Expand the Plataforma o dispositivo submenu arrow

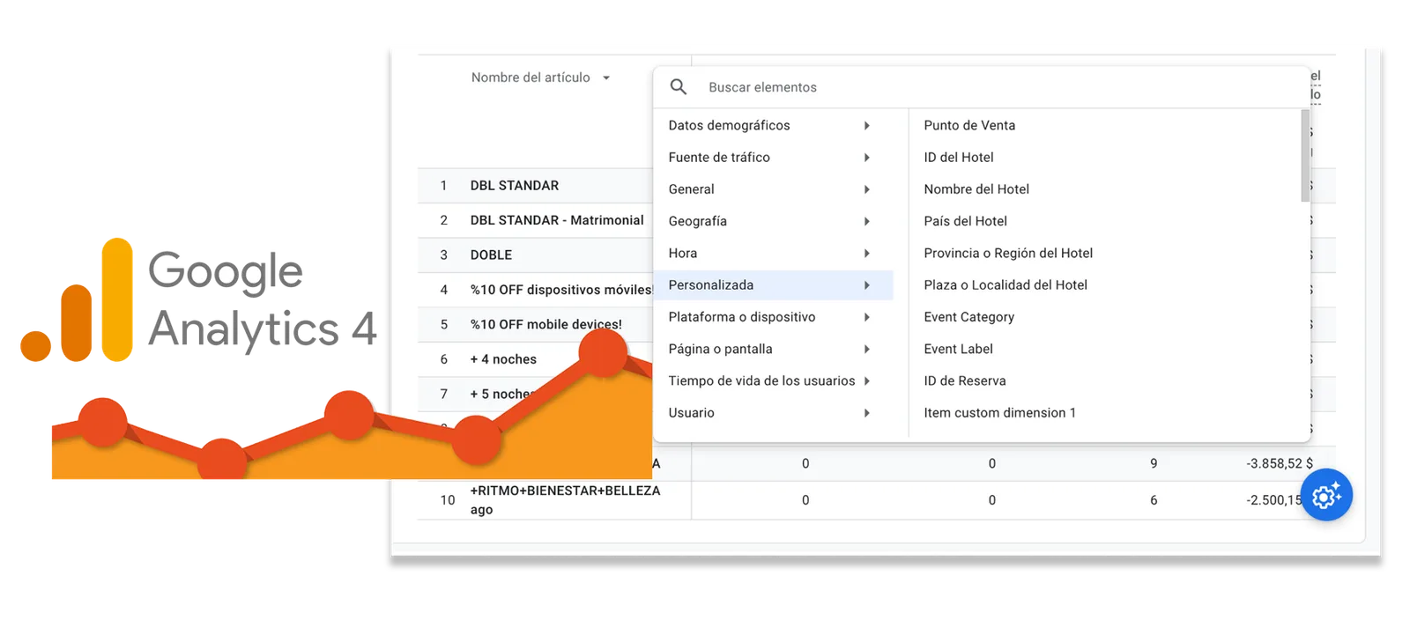pyautogui.click(x=867, y=317)
